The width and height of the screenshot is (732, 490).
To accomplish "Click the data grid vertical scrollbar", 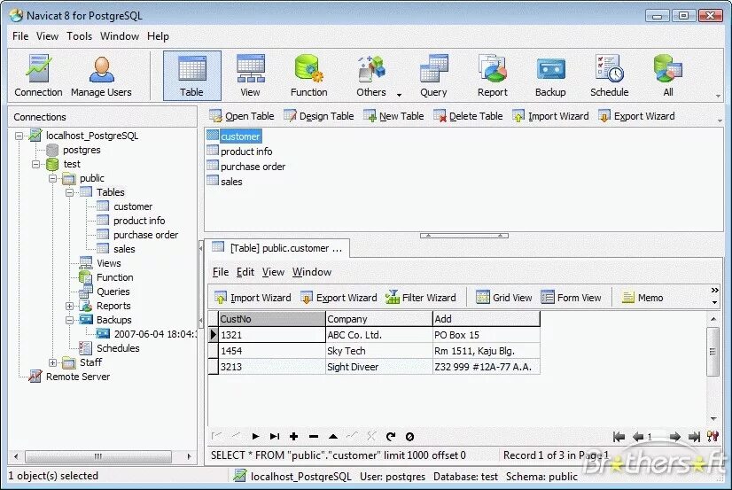I will coord(713,352).
